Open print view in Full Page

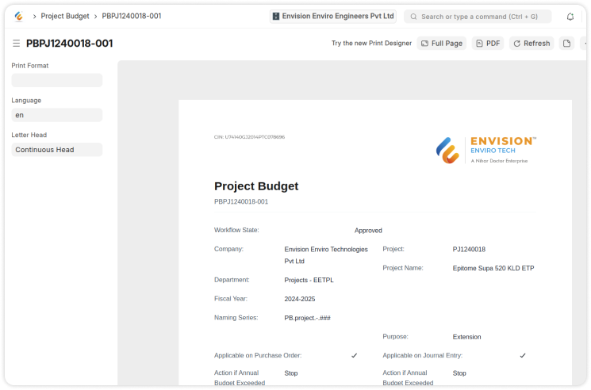[441, 44]
